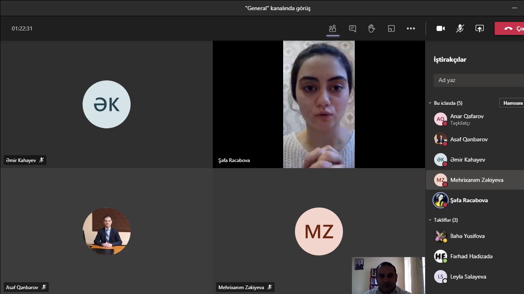
Task: Click Leyla Salayeva's LS avatar
Action: pos(440,277)
